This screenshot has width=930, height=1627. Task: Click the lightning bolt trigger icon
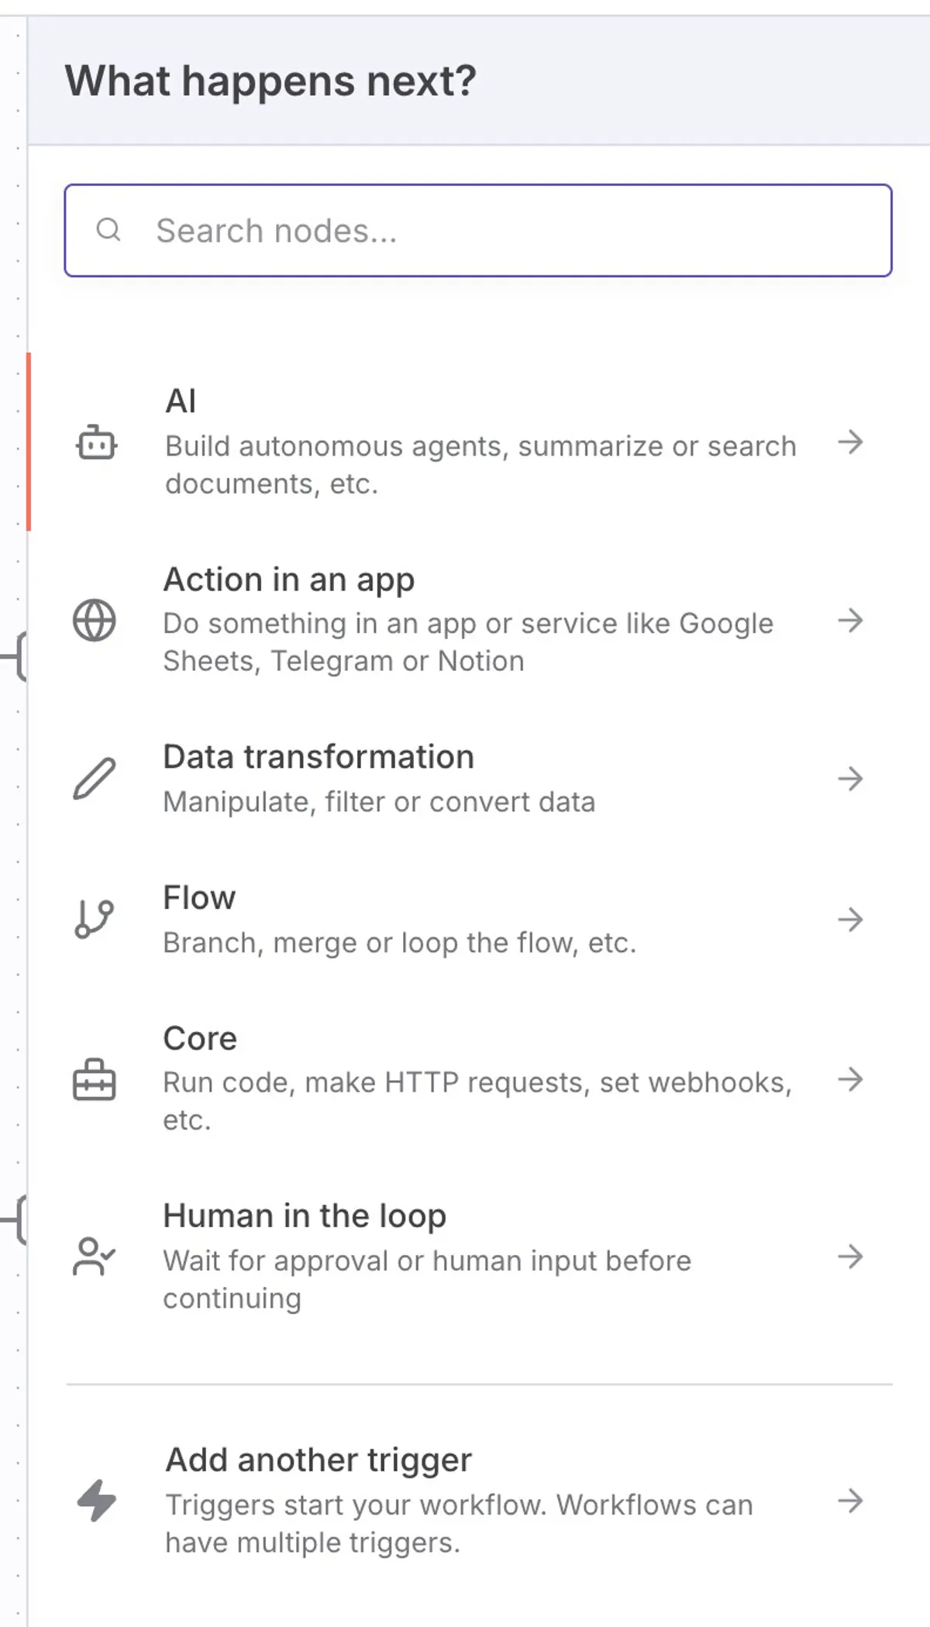pos(97,1501)
